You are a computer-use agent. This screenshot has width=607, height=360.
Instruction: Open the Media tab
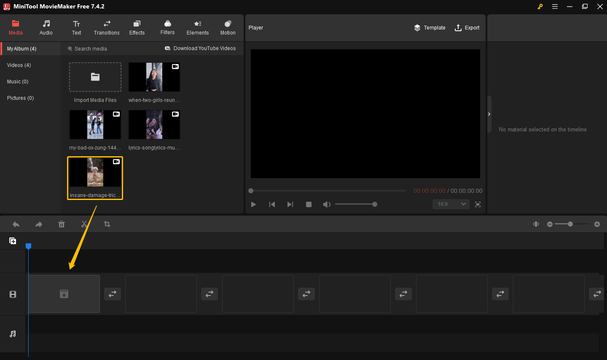16,28
